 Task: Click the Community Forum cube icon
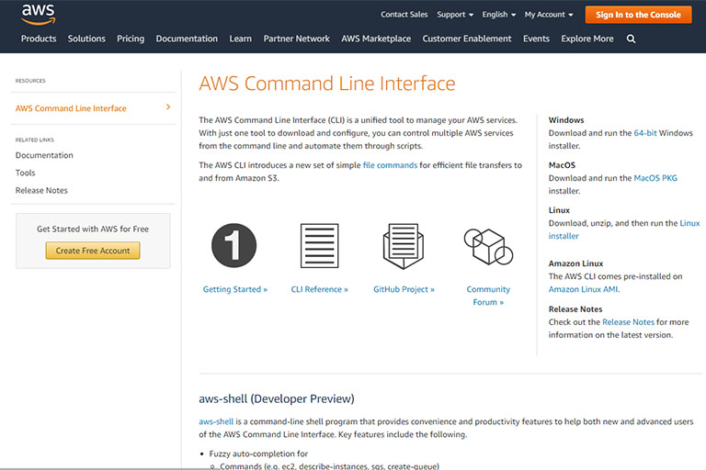click(x=488, y=246)
